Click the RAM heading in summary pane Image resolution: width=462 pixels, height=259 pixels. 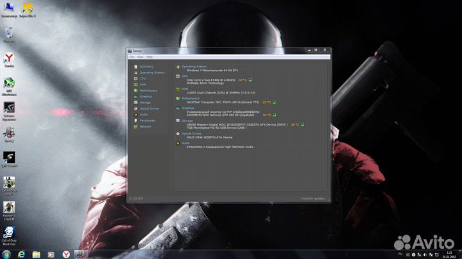[185, 89]
